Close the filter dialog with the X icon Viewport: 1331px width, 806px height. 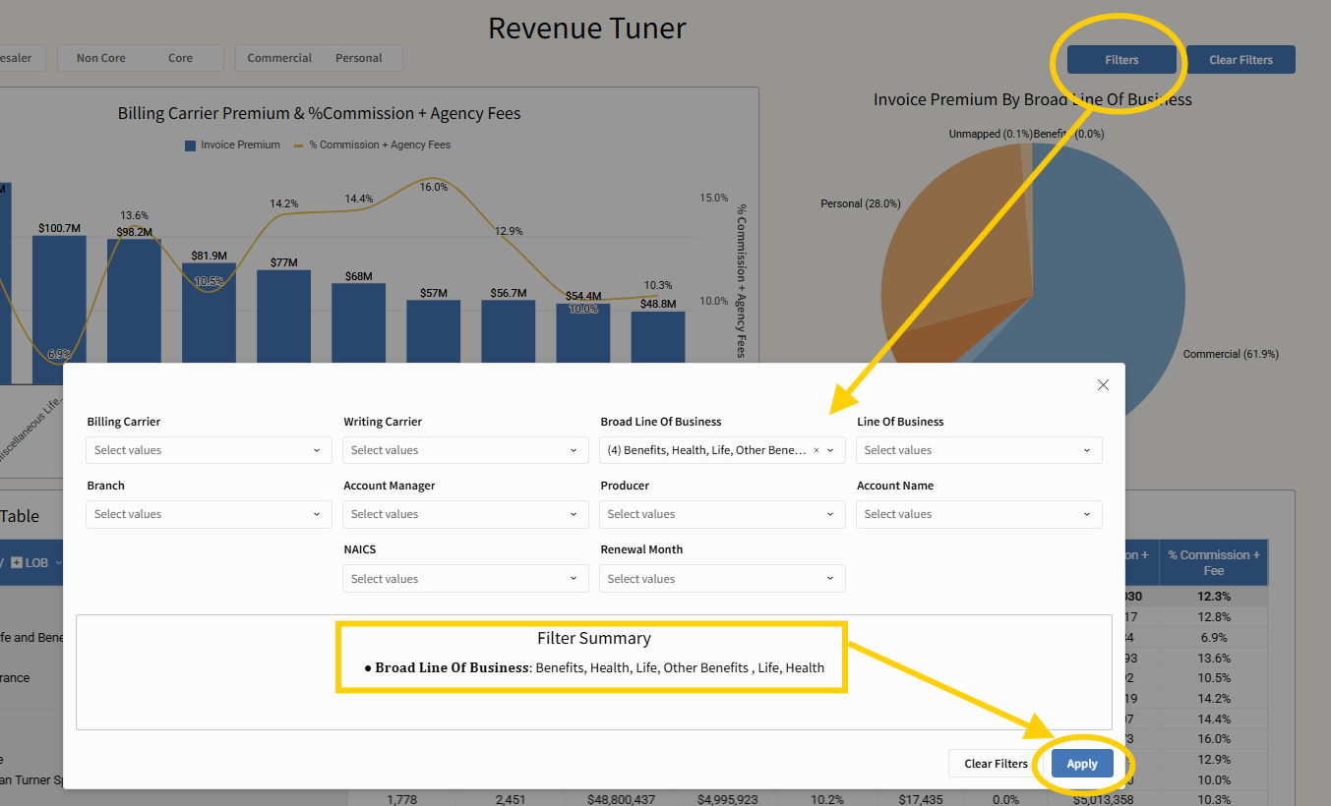1103,385
